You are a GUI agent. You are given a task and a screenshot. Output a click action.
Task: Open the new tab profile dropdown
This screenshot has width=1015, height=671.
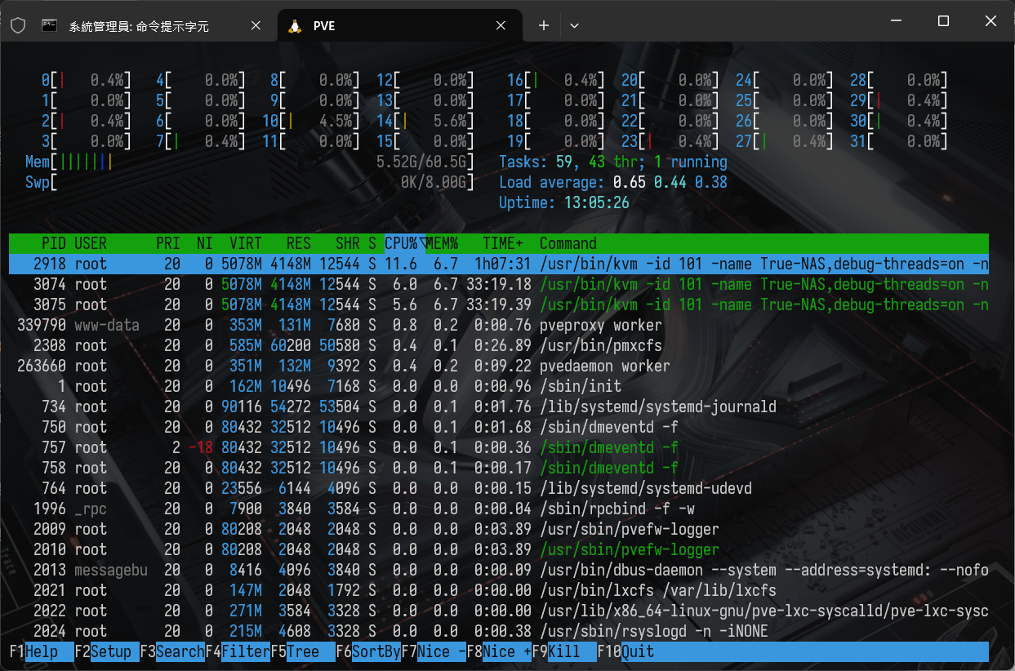[574, 26]
